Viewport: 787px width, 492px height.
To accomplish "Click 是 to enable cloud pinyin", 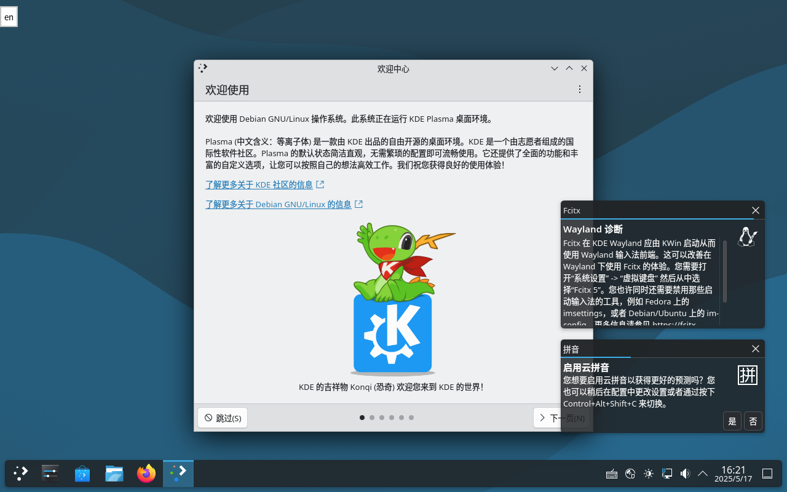I will (x=732, y=421).
